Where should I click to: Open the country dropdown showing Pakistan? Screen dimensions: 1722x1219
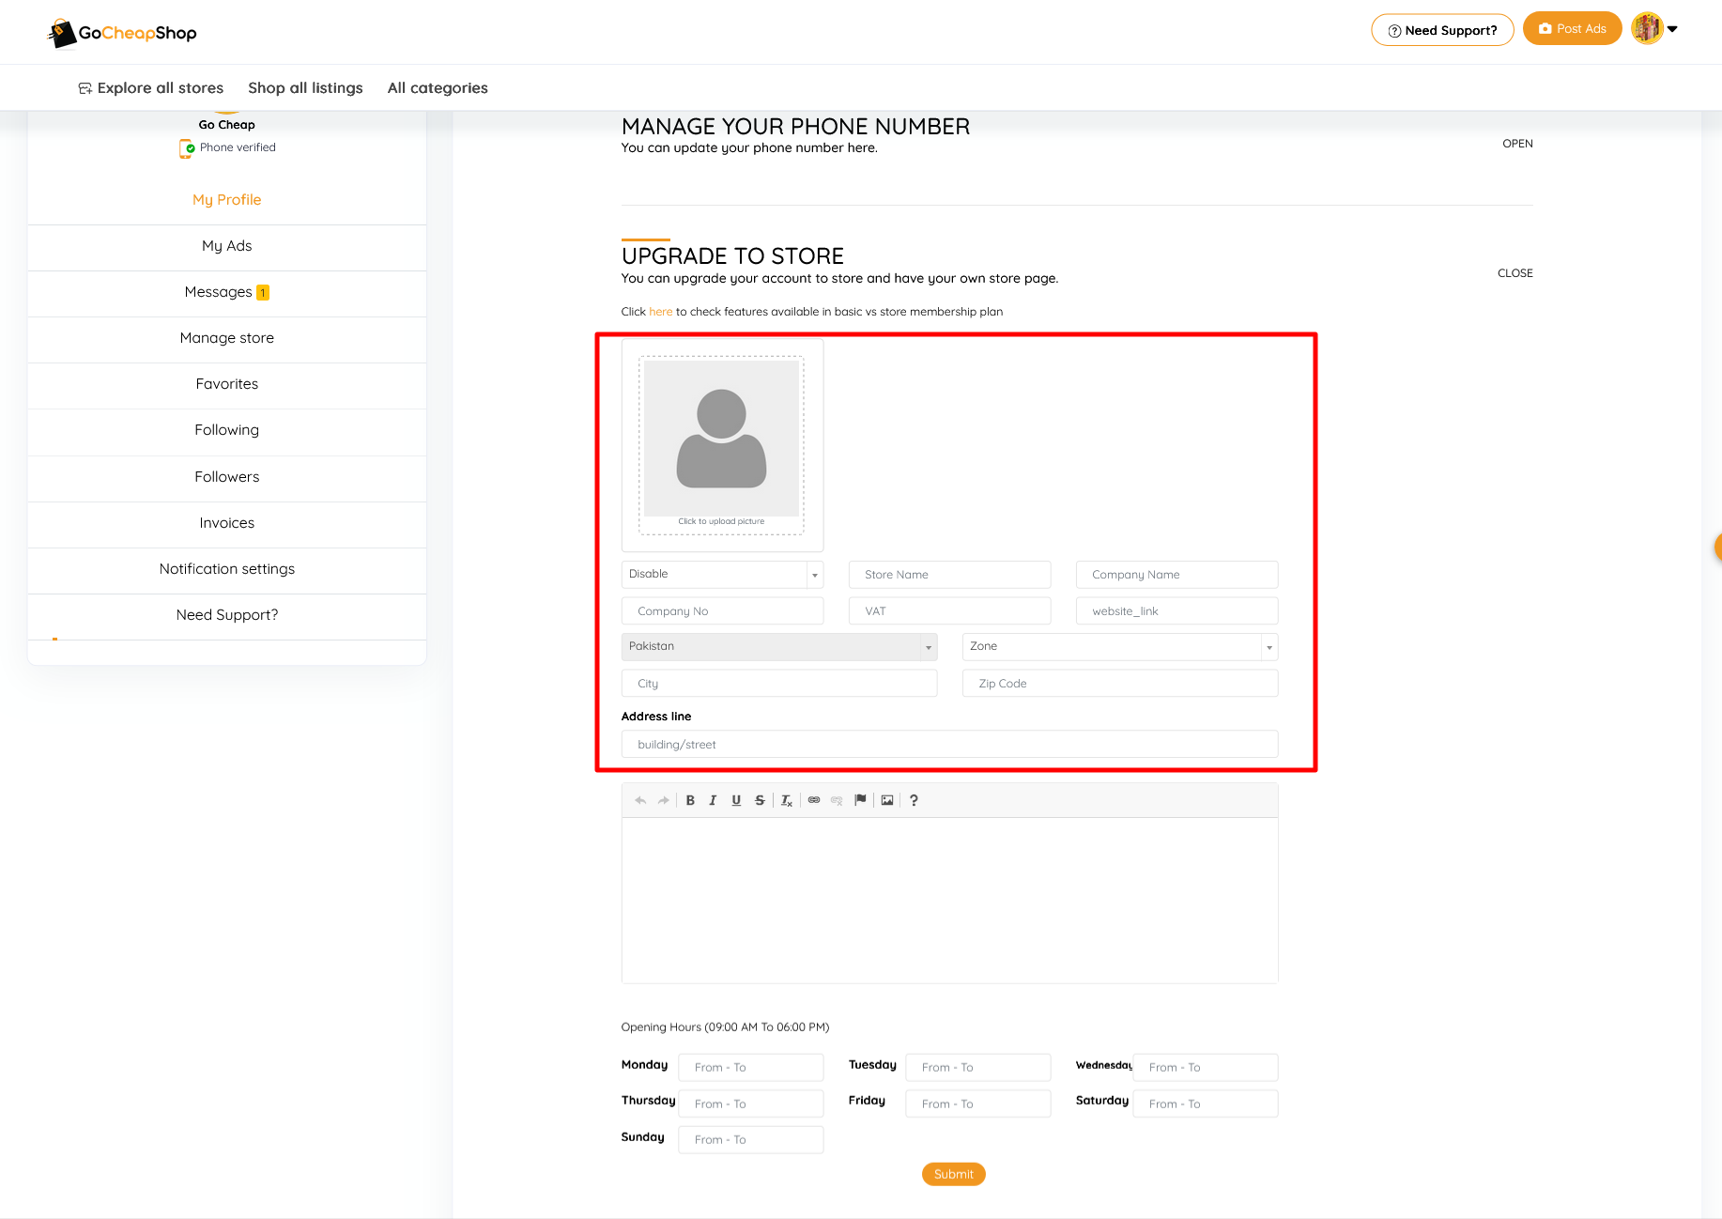(778, 646)
